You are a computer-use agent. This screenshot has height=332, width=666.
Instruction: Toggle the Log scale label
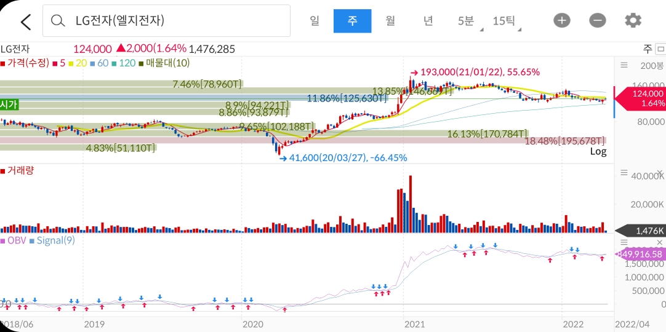pos(598,151)
